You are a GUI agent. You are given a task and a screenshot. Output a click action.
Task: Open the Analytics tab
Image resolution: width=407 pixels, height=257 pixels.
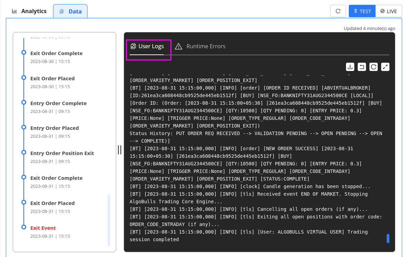point(29,11)
